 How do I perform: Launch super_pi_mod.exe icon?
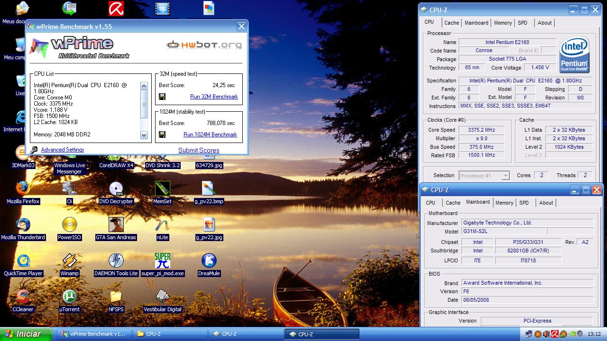[162, 265]
